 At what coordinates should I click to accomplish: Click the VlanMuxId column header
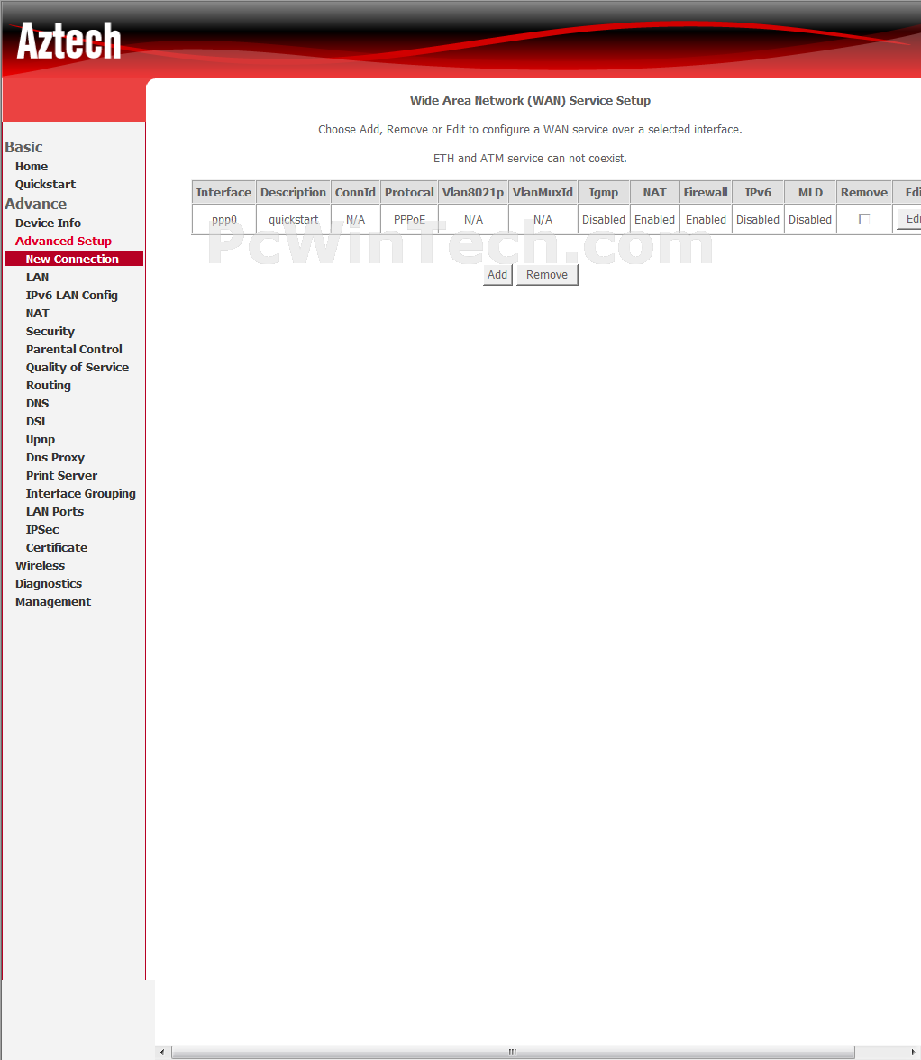(543, 193)
